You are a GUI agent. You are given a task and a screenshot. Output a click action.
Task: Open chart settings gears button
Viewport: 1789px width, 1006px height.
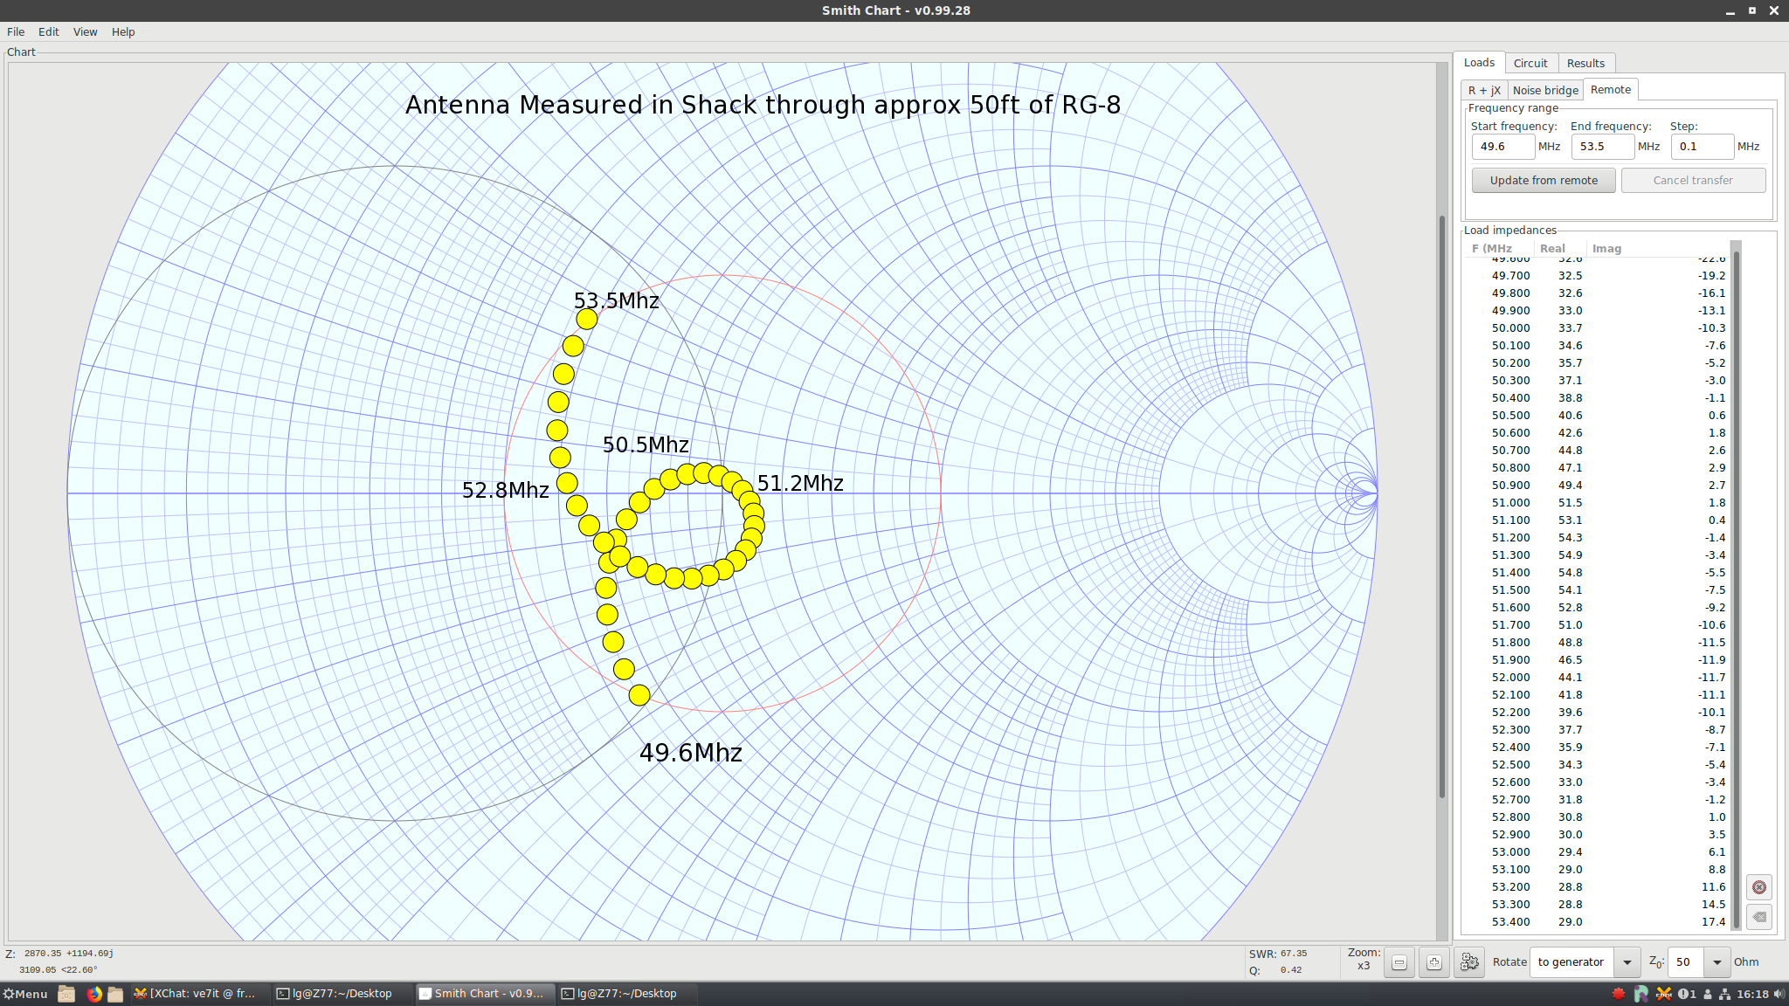coord(1470,962)
